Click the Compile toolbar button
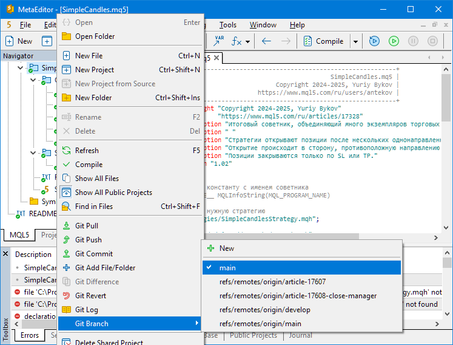This screenshot has height=345, width=453. pyautogui.click(x=324, y=41)
